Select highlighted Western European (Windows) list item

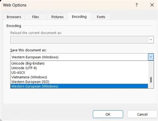79,86
